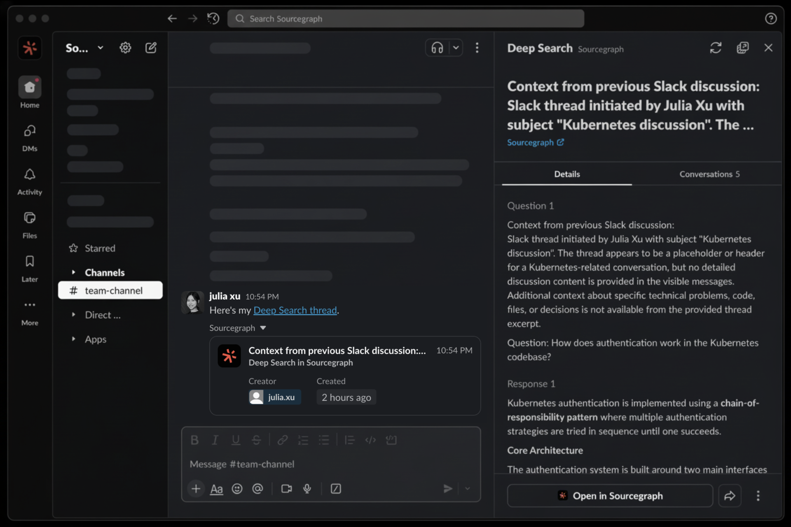Toggle italic formatting in the composer

(215, 440)
